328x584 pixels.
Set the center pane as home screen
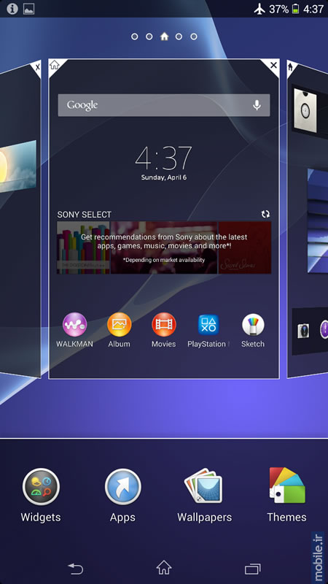pyautogui.click(x=55, y=65)
